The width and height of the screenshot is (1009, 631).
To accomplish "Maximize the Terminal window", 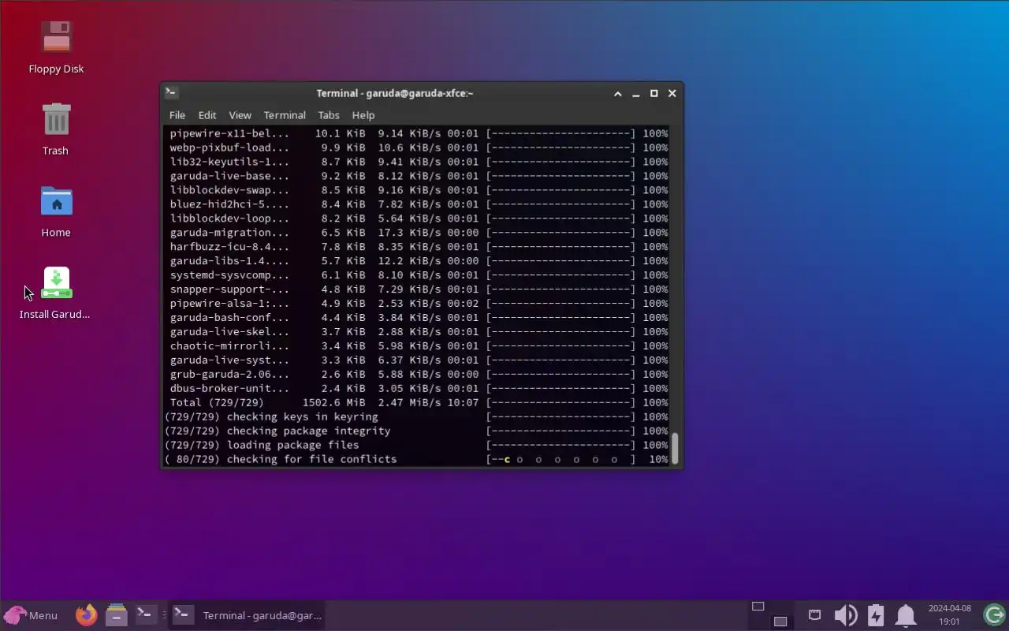I will pos(654,93).
